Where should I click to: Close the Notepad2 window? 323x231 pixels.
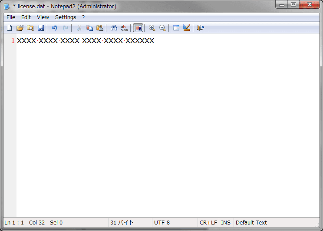(310, 5)
